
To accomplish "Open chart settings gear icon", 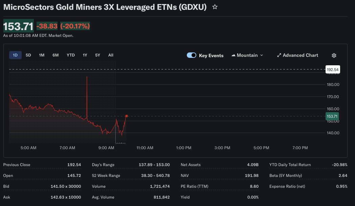I will (x=334, y=55).
